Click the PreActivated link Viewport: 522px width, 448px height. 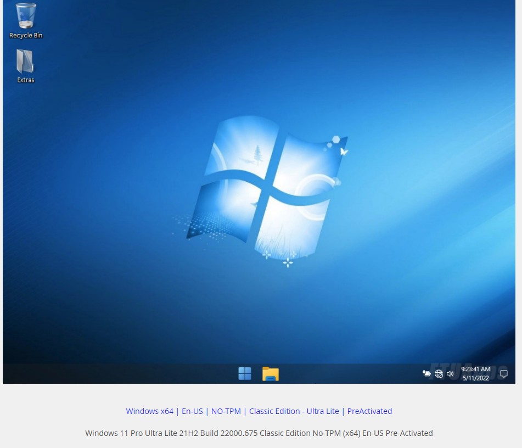[x=369, y=411]
